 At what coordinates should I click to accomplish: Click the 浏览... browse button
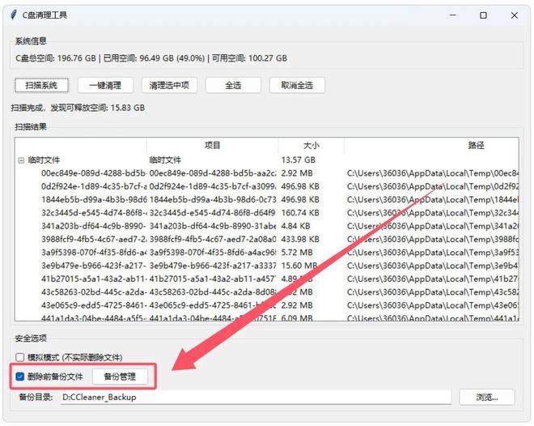pyautogui.click(x=487, y=398)
